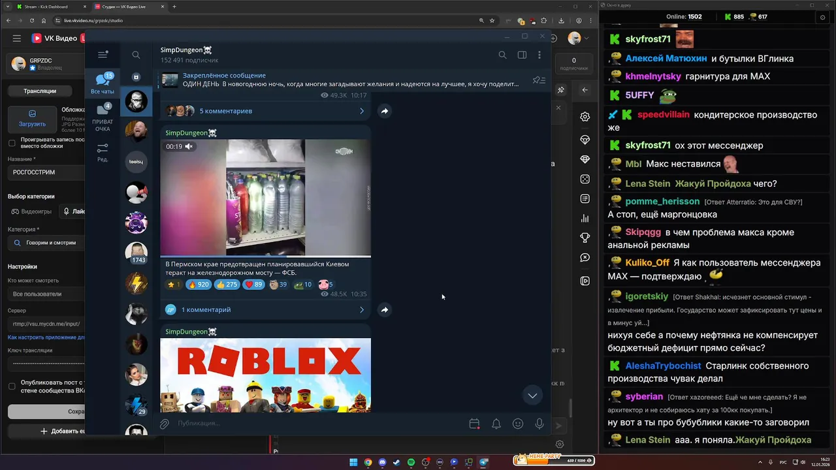The image size is (836, 470).
Task: Search within SimpDungeon channel
Action: click(502, 55)
